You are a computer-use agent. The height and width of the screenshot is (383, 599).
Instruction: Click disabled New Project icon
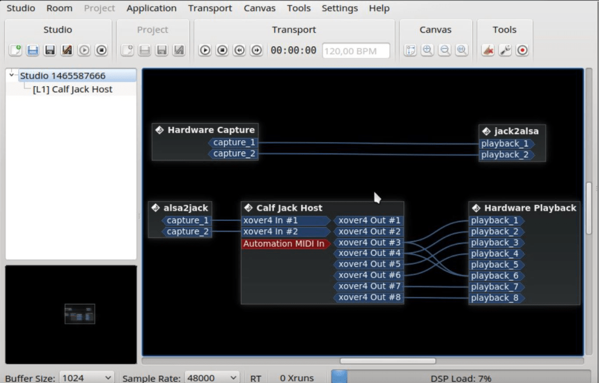click(x=127, y=50)
